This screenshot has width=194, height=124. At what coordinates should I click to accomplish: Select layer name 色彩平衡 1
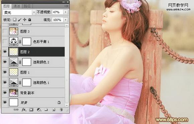41,42
